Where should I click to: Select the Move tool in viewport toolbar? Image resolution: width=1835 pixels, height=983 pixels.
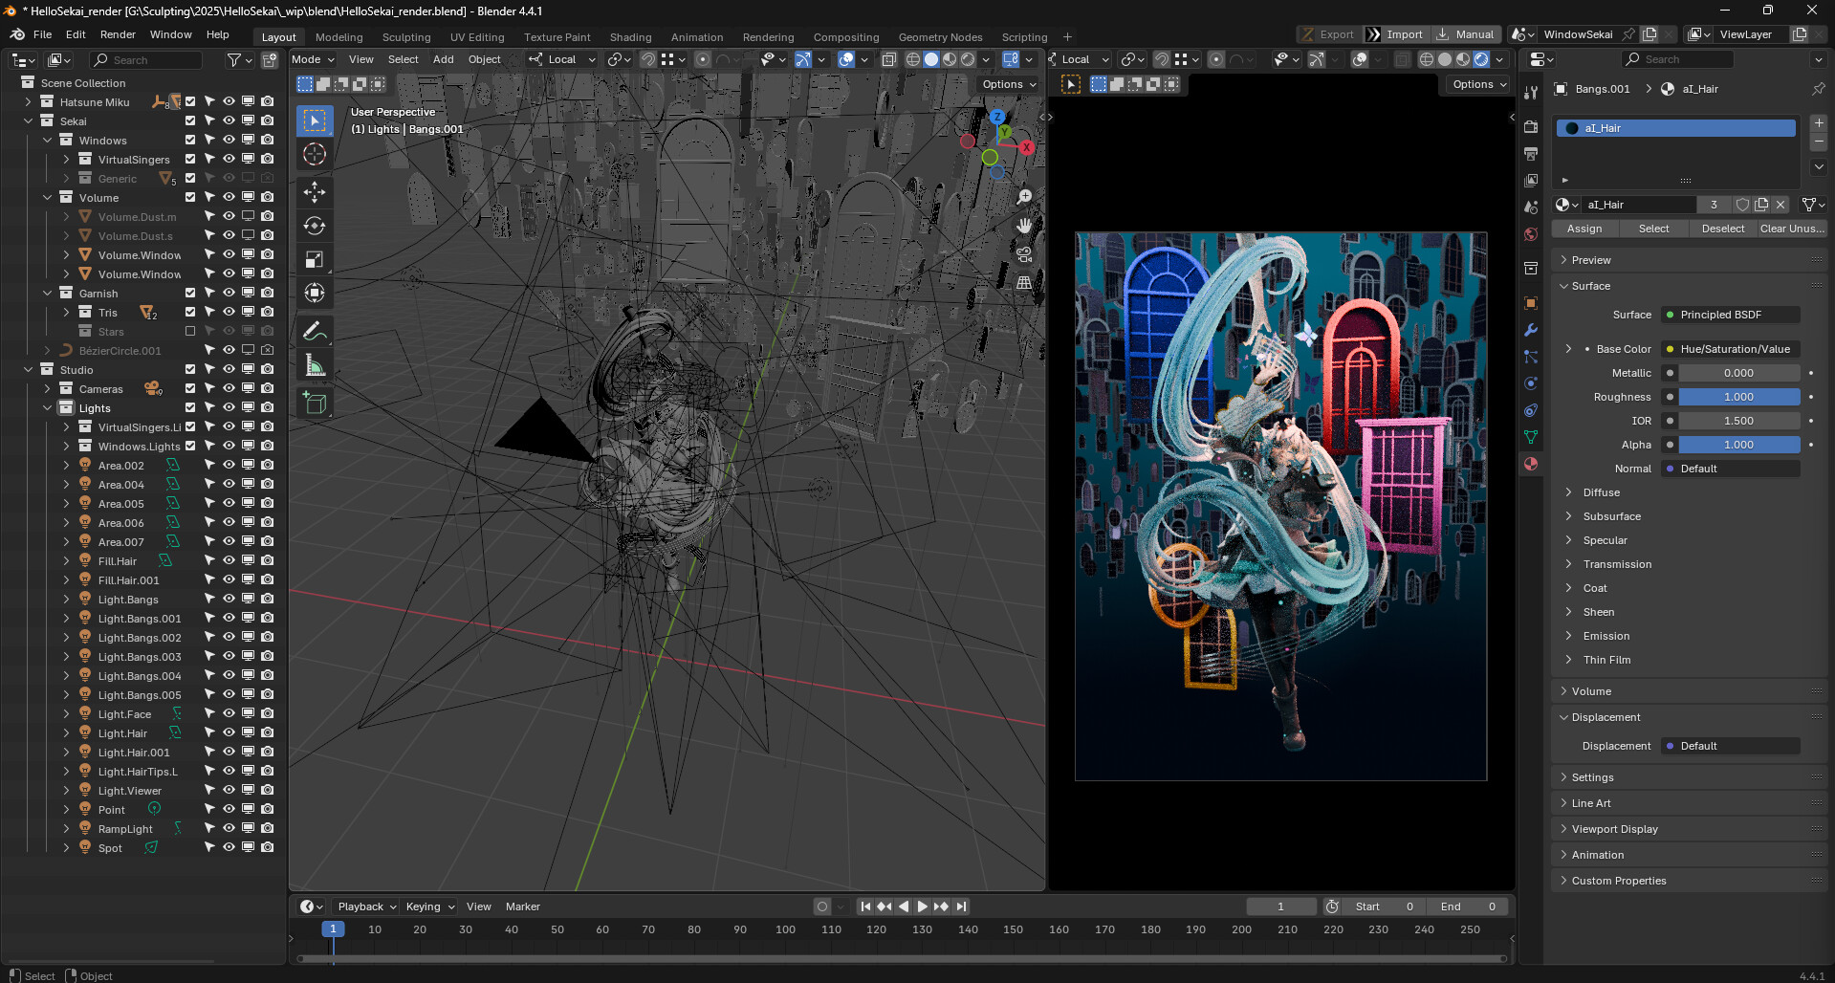pyautogui.click(x=315, y=191)
